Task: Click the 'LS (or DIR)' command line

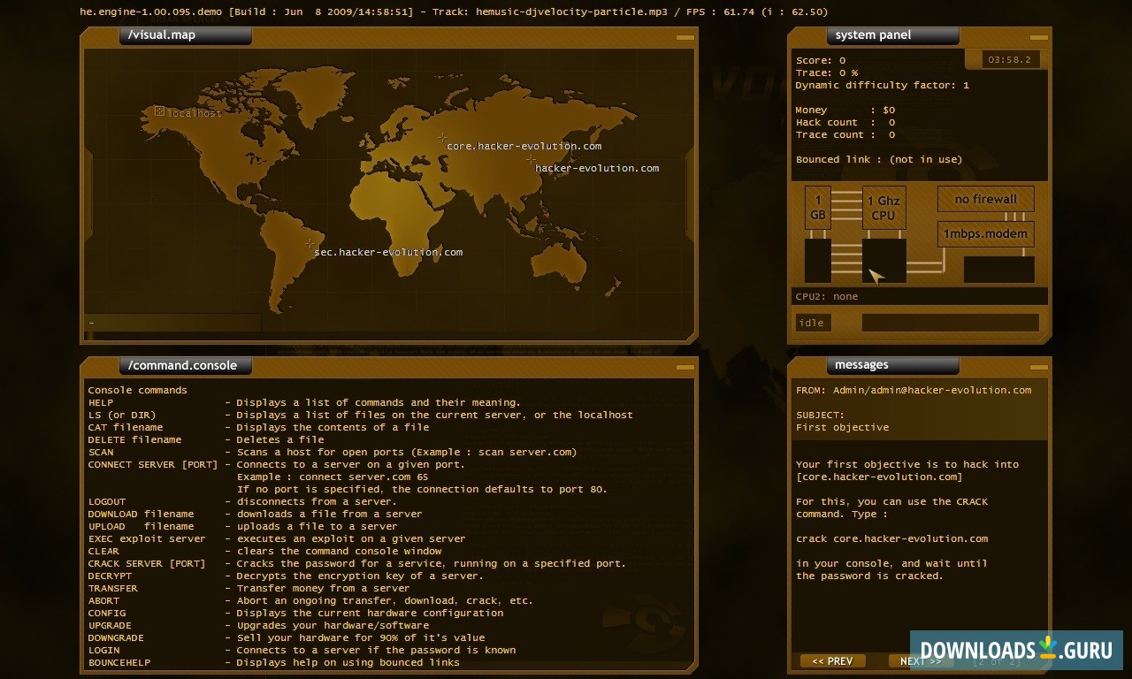Action: pos(361,415)
